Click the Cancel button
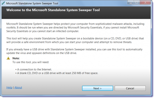Screen dimensions: 155x99 point(130,88)
